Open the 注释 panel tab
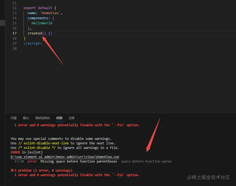This screenshot has height=186, width=236. pos(72,118)
